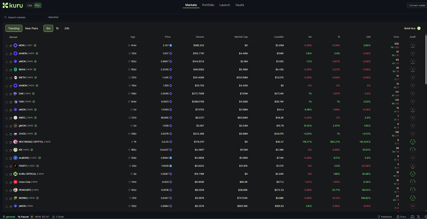Click the BEAN token logo
The width and height of the screenshot is (427, 219).
pos(15,69)
